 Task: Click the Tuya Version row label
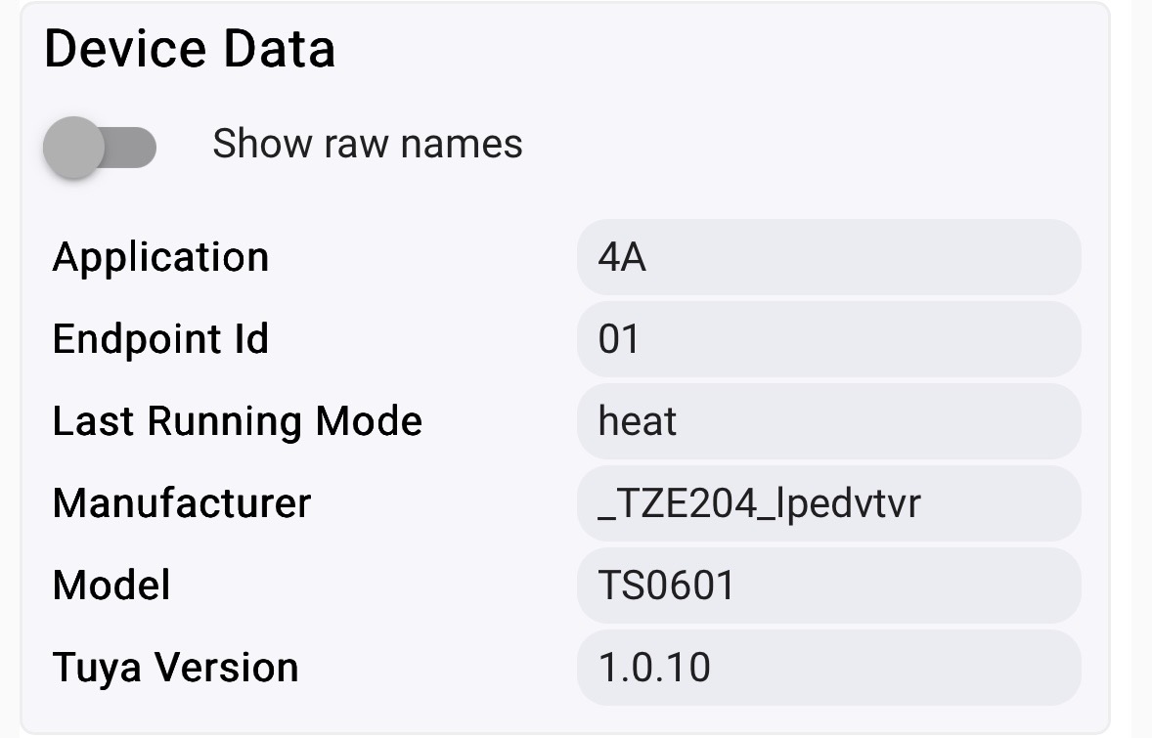coord(175,669)
